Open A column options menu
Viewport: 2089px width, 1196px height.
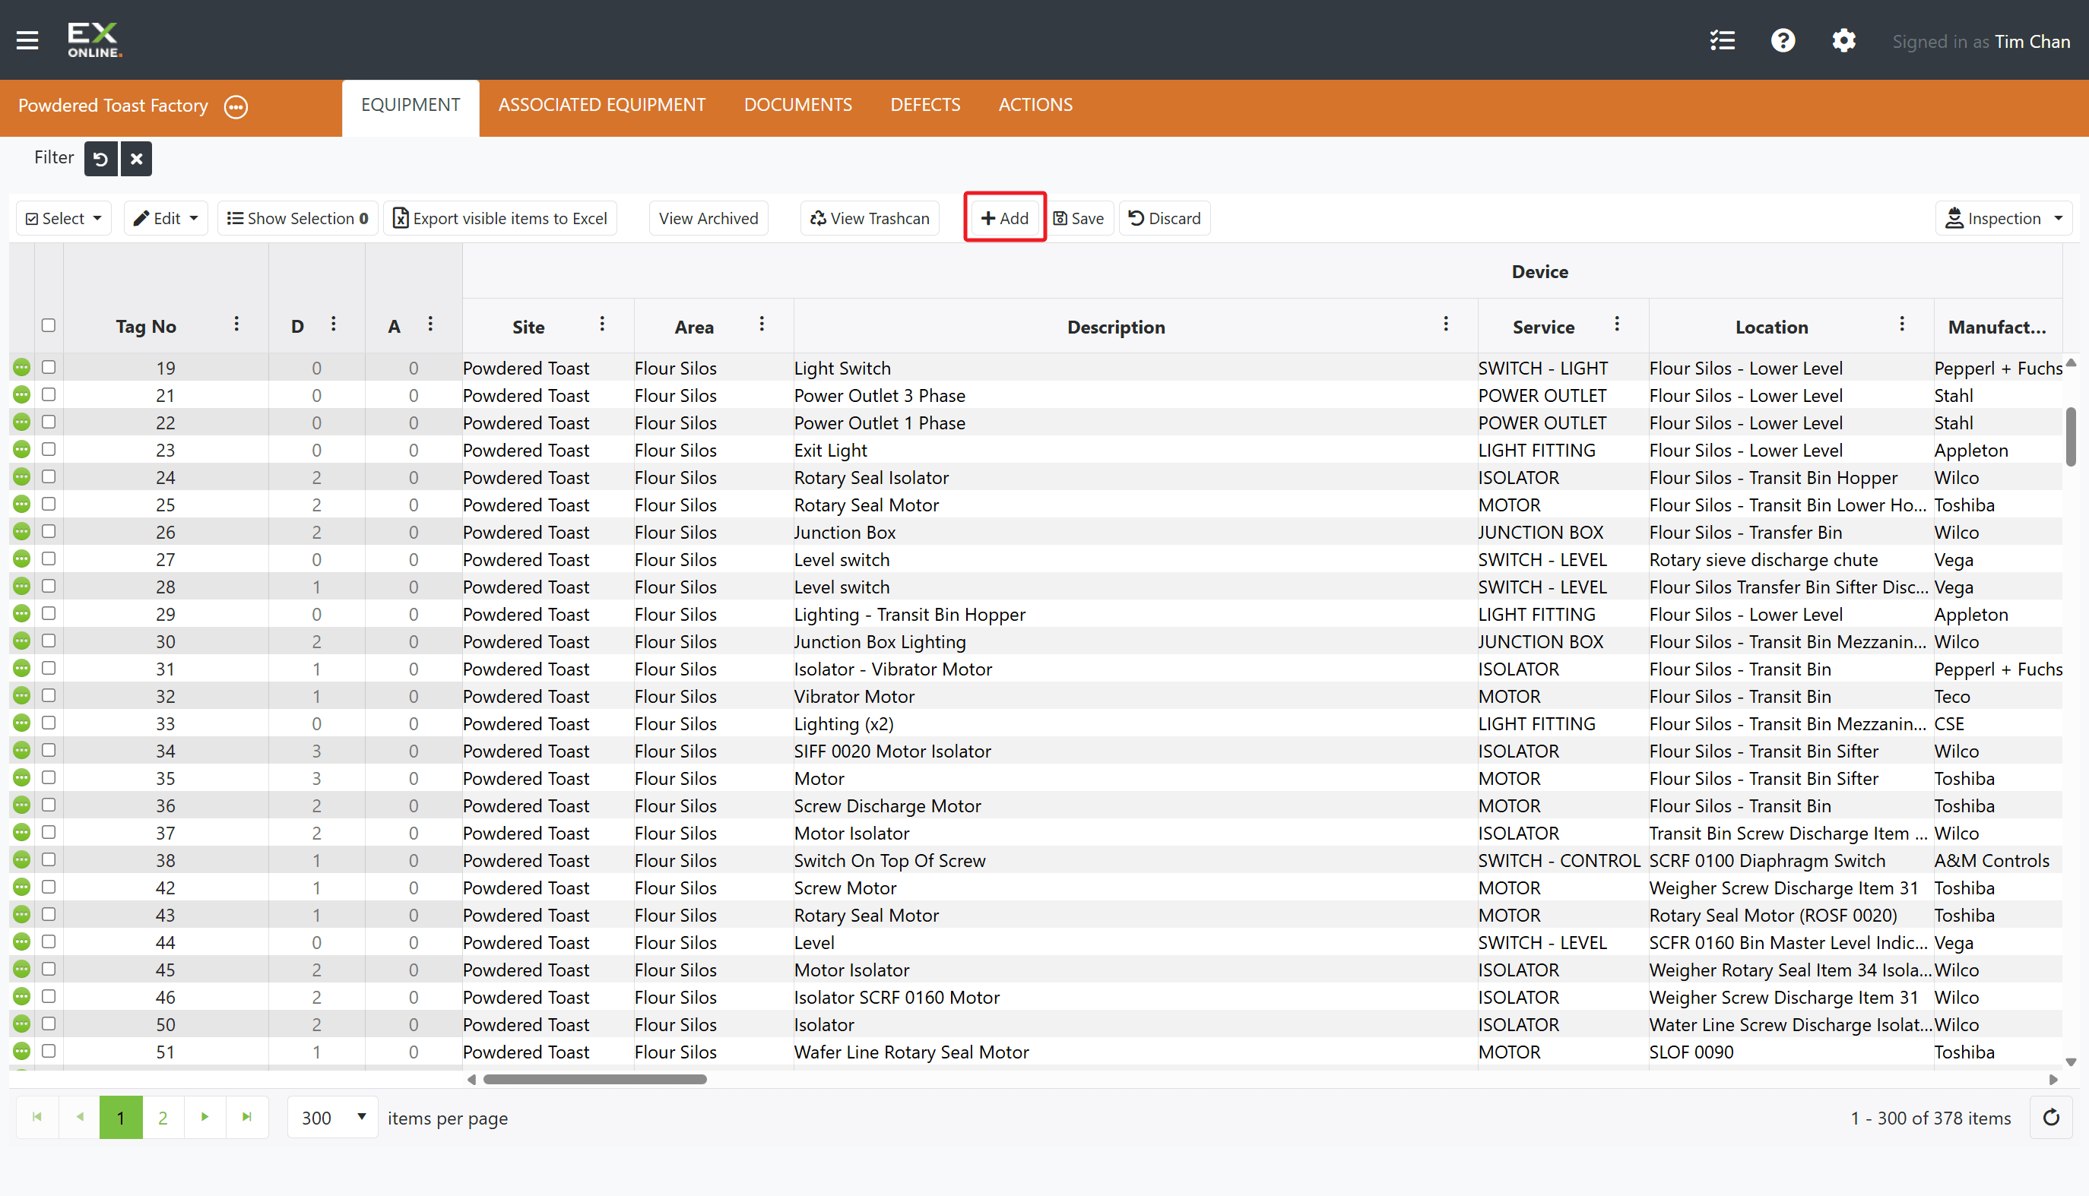(x=430, y=324)
